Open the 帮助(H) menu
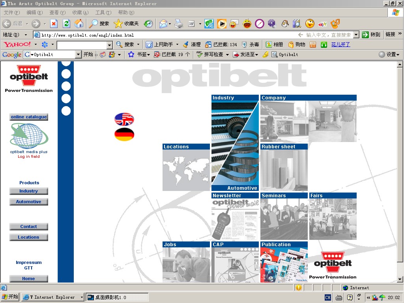This screenshot has width=404, height=303. pos(126,12)
